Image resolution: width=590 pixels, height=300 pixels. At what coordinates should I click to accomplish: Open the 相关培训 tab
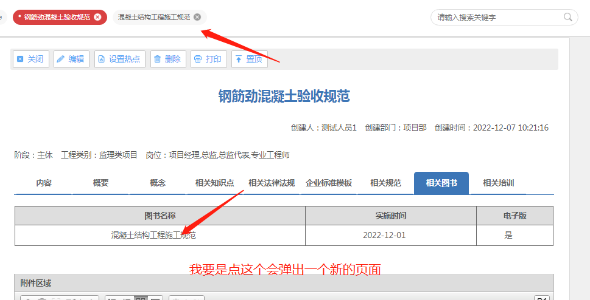tap(499, 183)
